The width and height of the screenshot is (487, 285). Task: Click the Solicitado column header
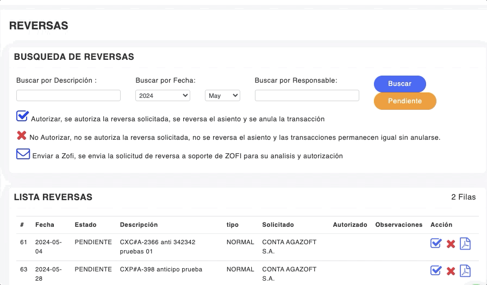pos(278,225)
